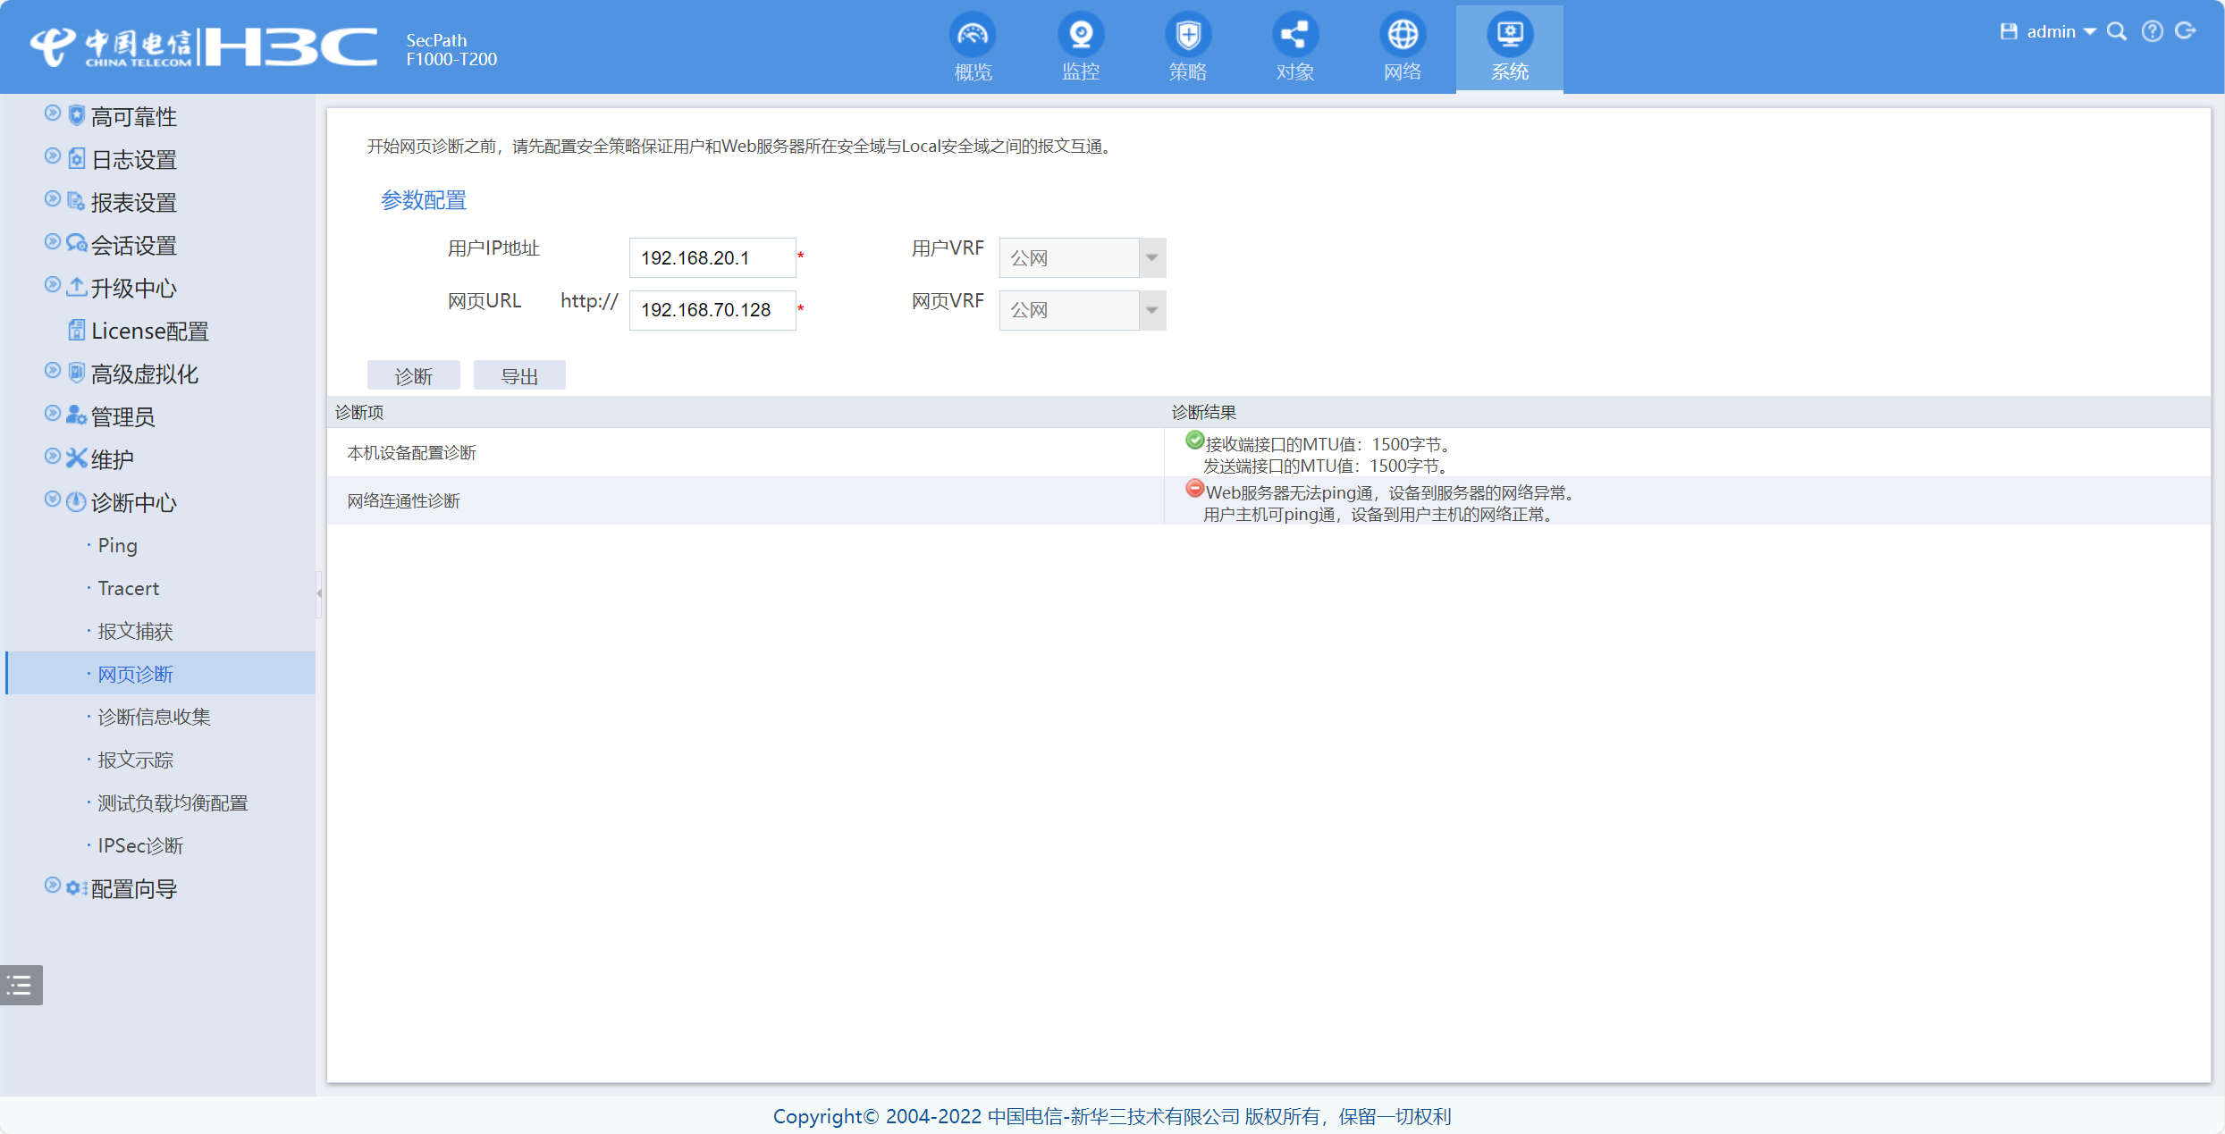Select the 报文捕获 menu item
The width and height of the screenshot is (2225, 1134).
(x=135, y=632)
